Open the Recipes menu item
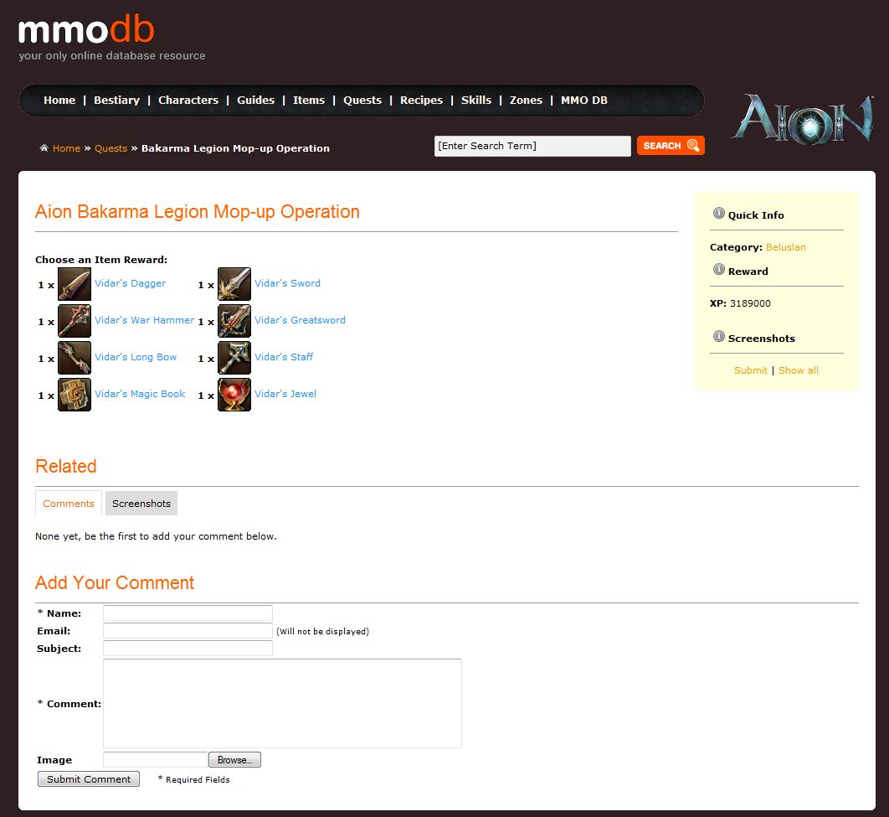This screenshot has width=889, height=817. 421,101
